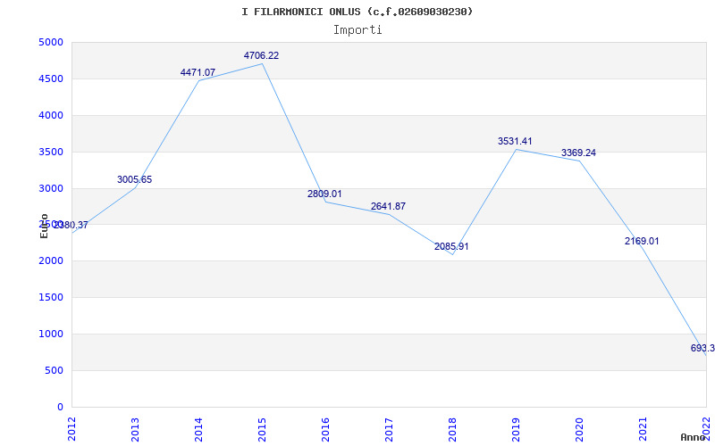The width and height of the screenshot is (715, 446).
Task: Click the x-axis year 2017
Action: (x=389, y=430)
